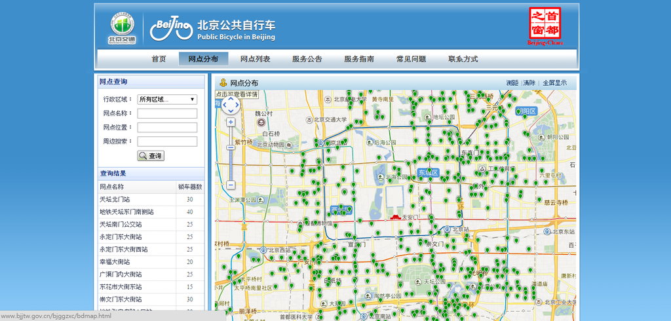The width and height of the screenshot is (671, 321).
Task: Focus the 网点位置 text field
Action: pos(167,128)
